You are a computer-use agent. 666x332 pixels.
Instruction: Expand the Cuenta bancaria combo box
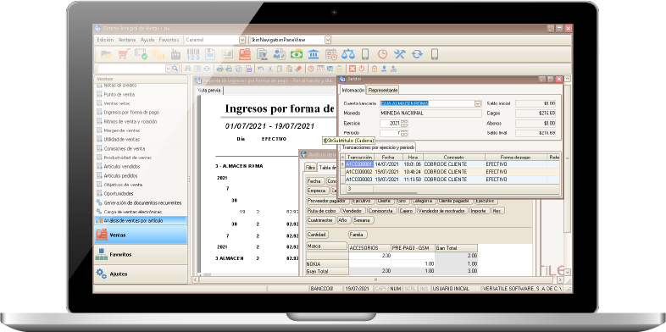click(x=477, y=103)
